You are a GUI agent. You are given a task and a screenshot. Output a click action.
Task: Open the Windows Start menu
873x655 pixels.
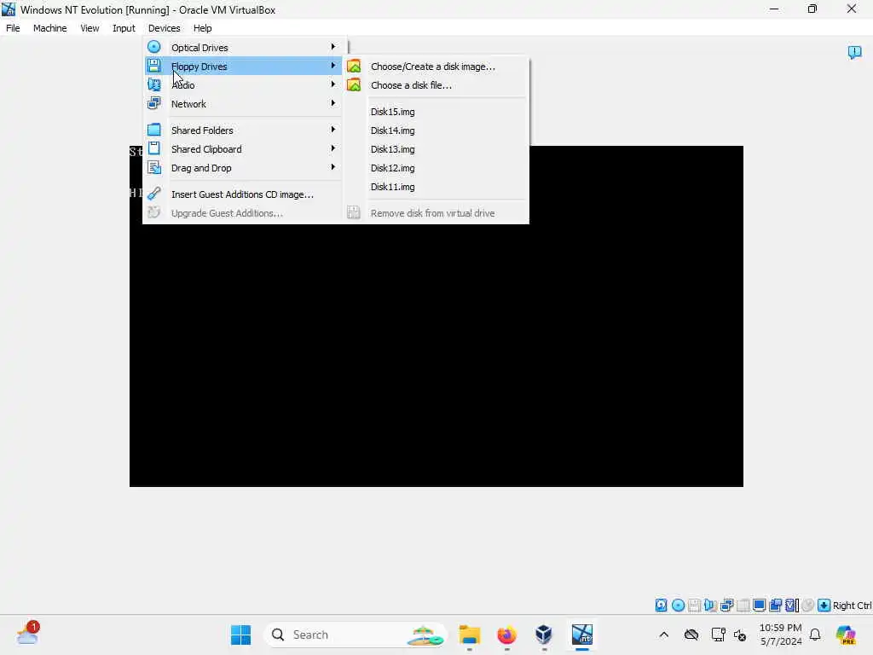point(241,635)
